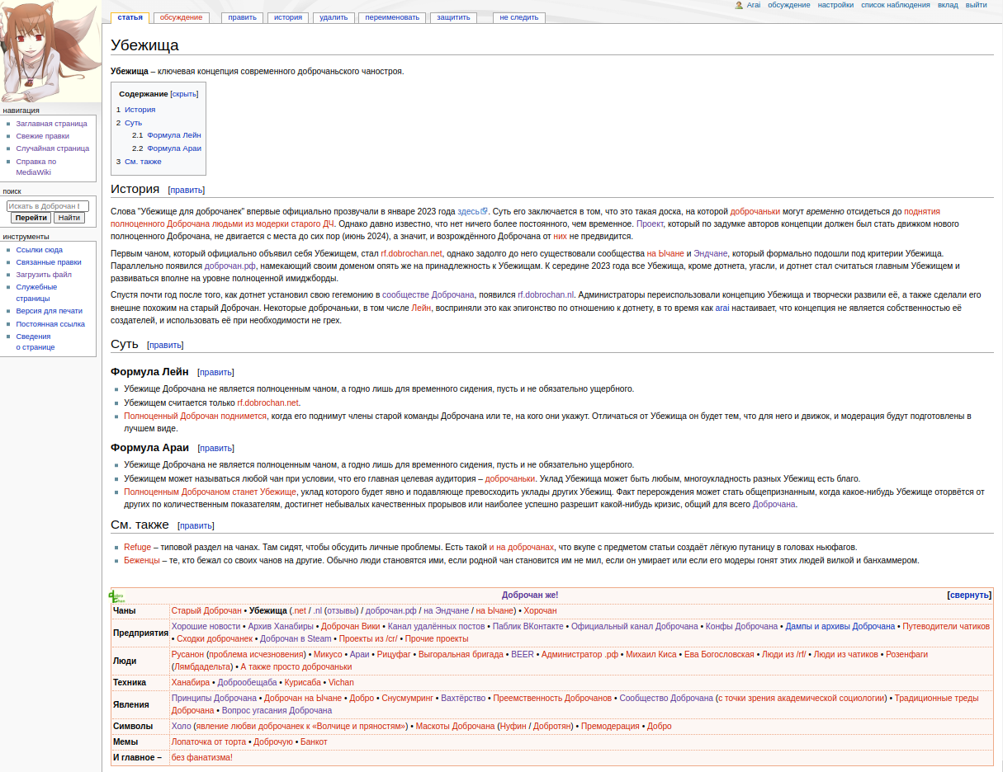Open the 'доброчан.рф' link in История paragraph

coord(230,266)
